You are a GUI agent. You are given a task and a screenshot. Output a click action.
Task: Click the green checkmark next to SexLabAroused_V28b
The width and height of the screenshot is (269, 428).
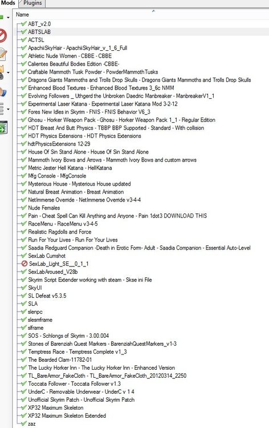point(24,272)
